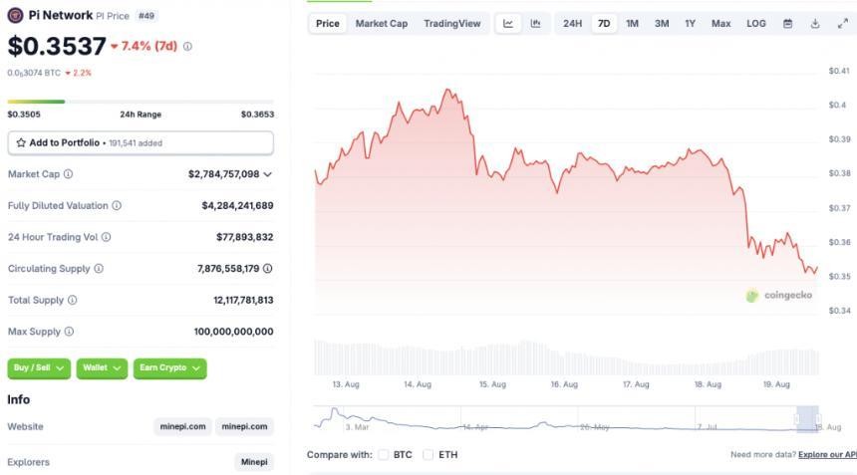This screenshot has height=475, width=857.
Task: Open the Minepi explorer link
Action: 254,462
